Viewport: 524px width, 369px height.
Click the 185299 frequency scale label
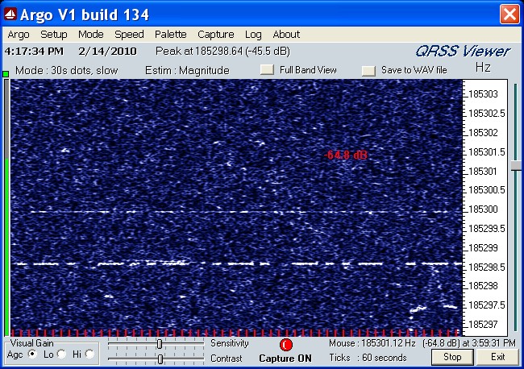pos(483,248)
